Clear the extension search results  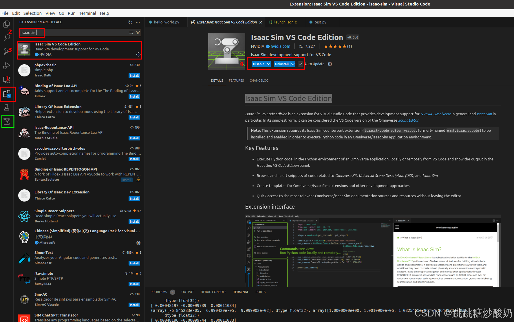click(x=131, y=32)
